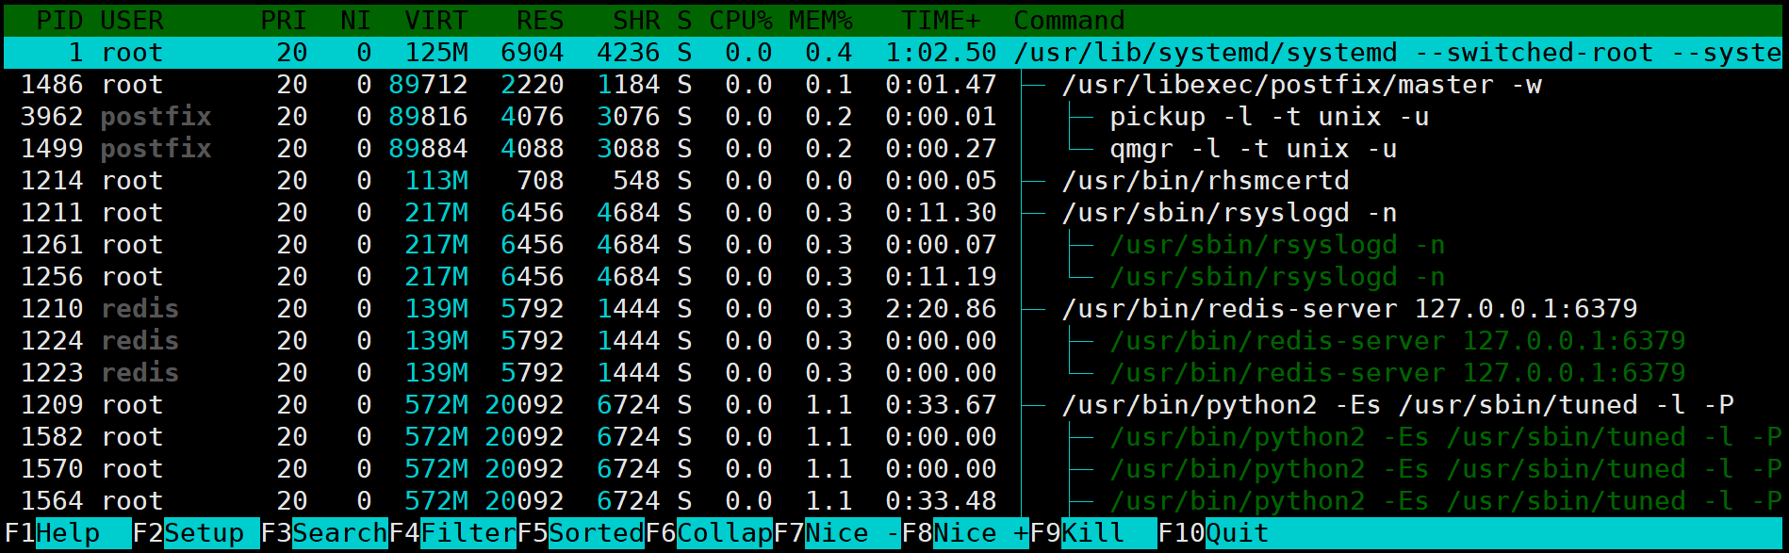Open F1 Help in the function bar
Viewport: 1789px width, 553px height.
point(68,533)
